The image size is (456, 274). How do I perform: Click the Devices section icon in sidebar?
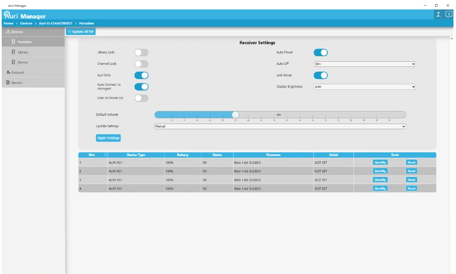click(x=8, y=31)
